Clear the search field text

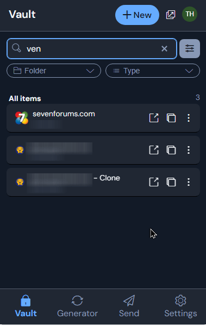tap(164, 49)
